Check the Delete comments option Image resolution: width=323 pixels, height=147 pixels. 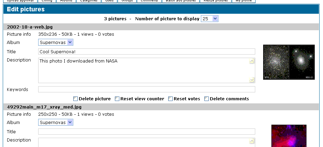tap(207, 99)
